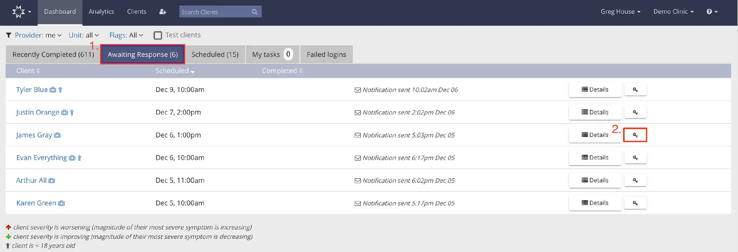Click the scheduled time 'Dec 6, 1:00pm'
Image resolution: width=738 pixels, height=252 pixels.
pos(178,135)
